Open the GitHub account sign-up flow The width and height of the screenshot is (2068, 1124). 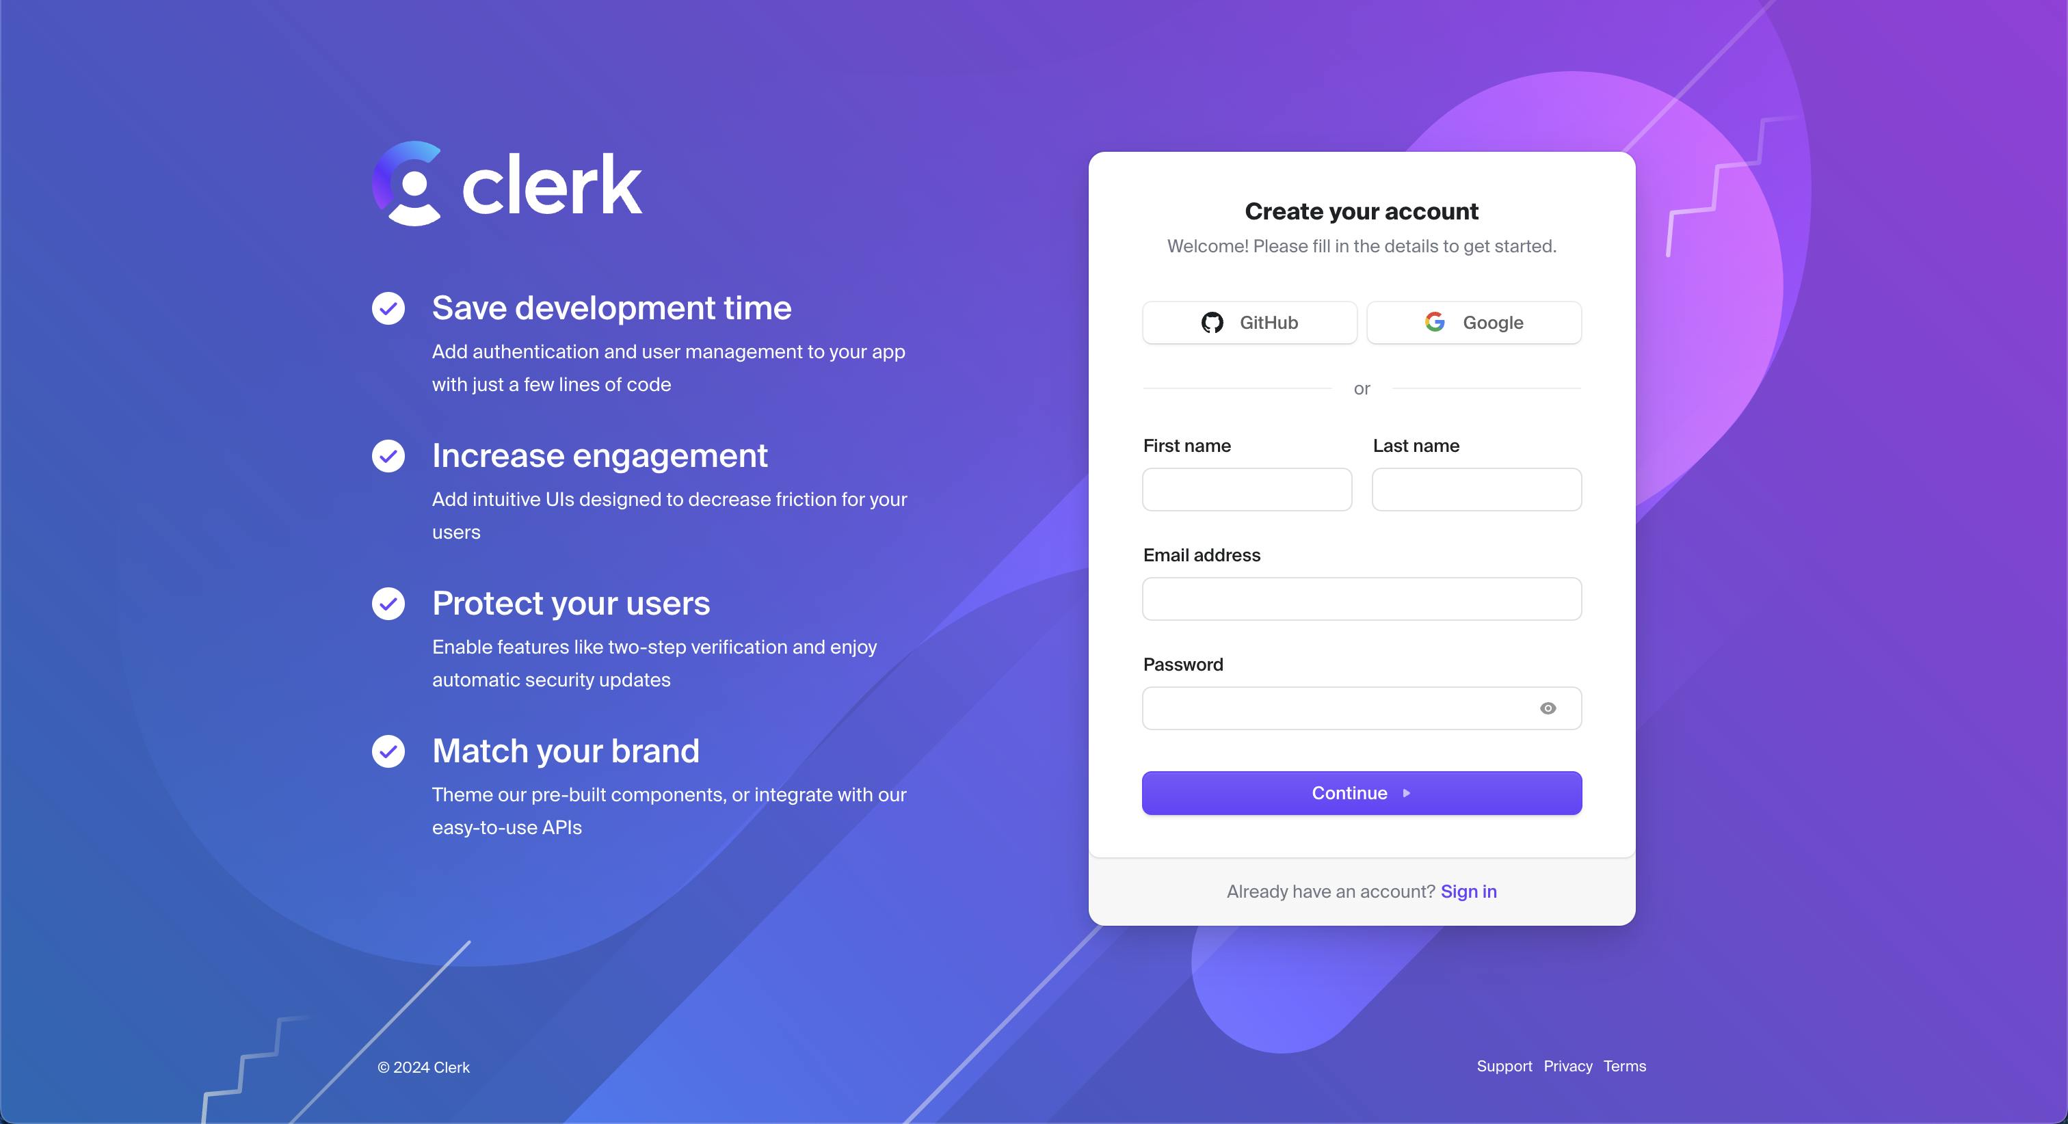point(1247,321)
